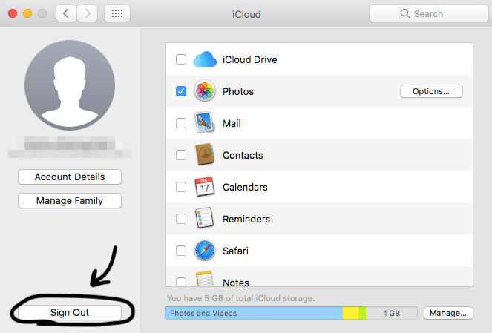Enable the Safari checkbox

pos(181,251)
